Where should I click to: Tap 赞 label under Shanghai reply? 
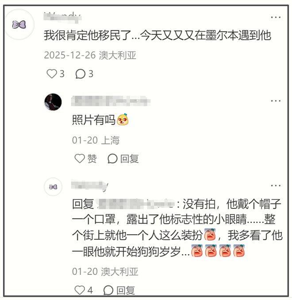[x=92, y=159]
